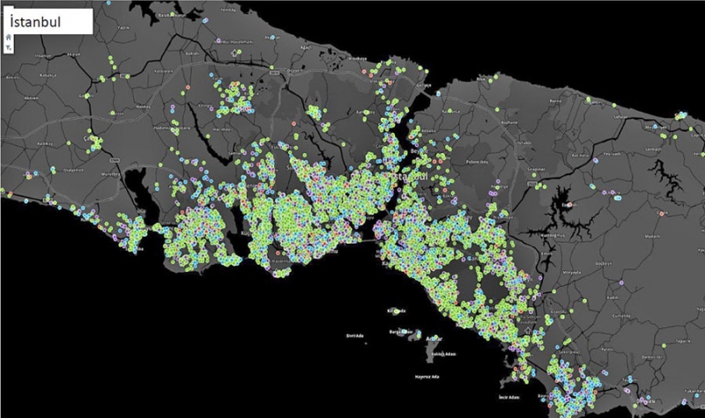Open the filter tool icon

point(8,48)
